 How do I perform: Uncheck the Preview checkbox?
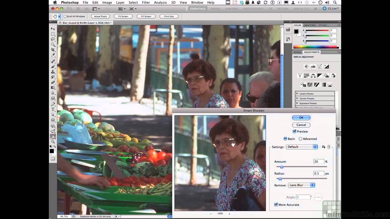(294, 131)
